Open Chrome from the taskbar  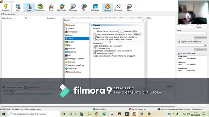click(x=97, y=114)
